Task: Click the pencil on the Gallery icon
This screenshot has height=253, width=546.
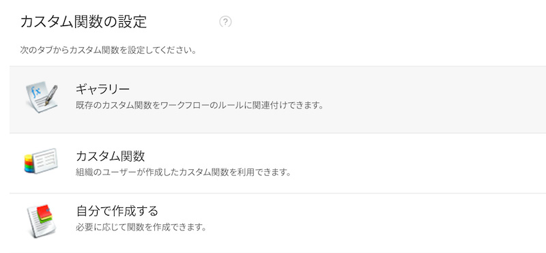Action: click(51, 95)
